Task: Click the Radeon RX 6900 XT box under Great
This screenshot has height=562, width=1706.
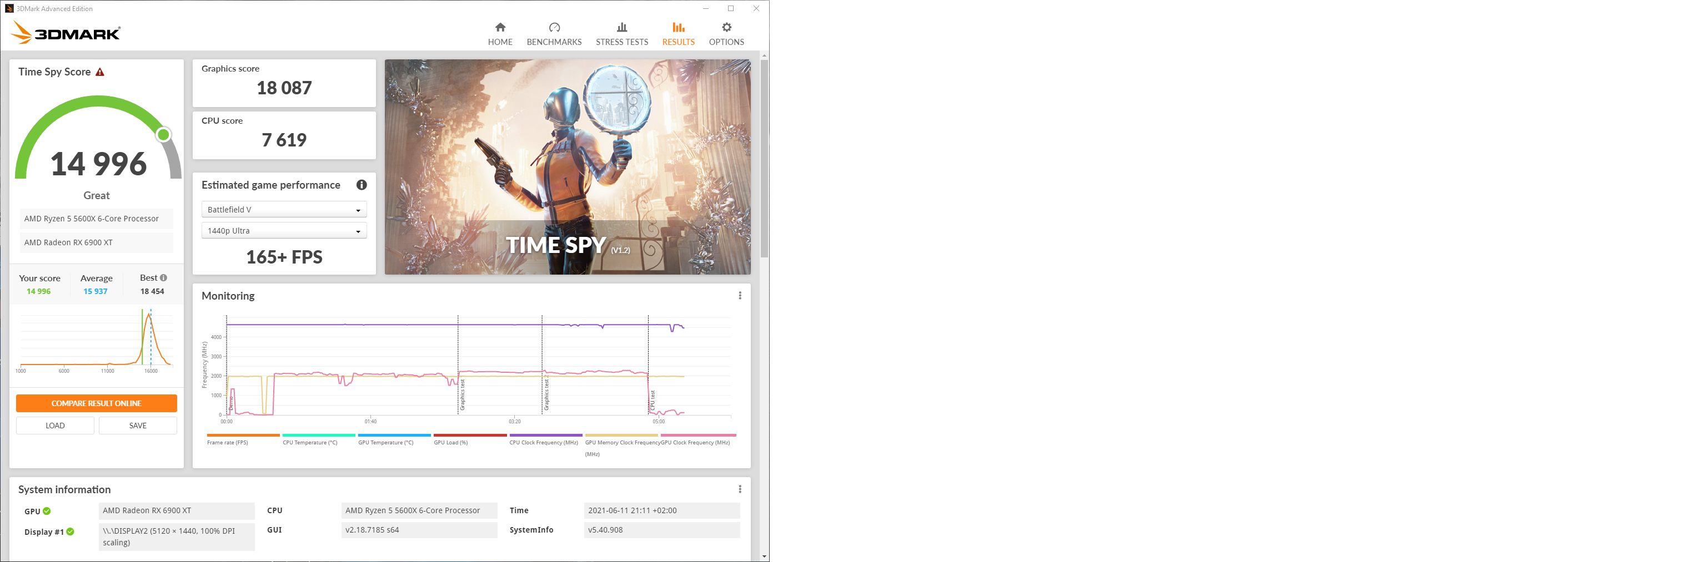Action: (97, 243)
